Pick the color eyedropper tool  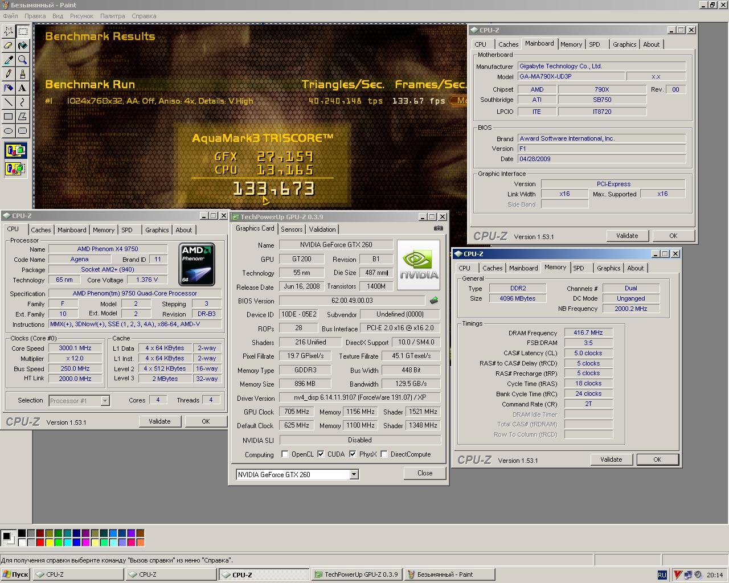(x=9, y=60)
